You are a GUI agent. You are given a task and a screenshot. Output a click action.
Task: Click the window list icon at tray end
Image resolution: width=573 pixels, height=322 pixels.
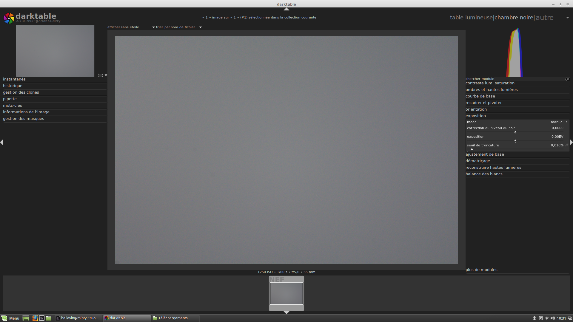[570, 318]
